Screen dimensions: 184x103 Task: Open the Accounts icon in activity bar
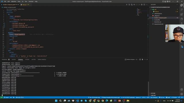coord(182,90)
